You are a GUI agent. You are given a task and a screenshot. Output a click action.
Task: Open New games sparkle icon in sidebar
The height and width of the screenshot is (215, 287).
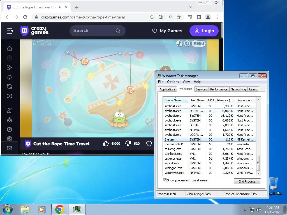(x=10, y=68)
